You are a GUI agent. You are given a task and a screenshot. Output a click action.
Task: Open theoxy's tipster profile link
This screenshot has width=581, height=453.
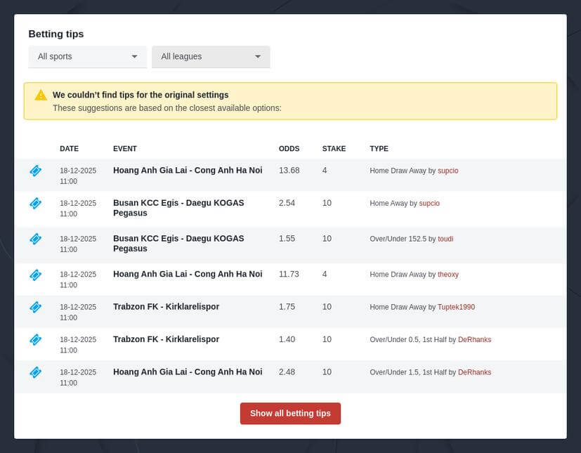[x=448, y=275]
